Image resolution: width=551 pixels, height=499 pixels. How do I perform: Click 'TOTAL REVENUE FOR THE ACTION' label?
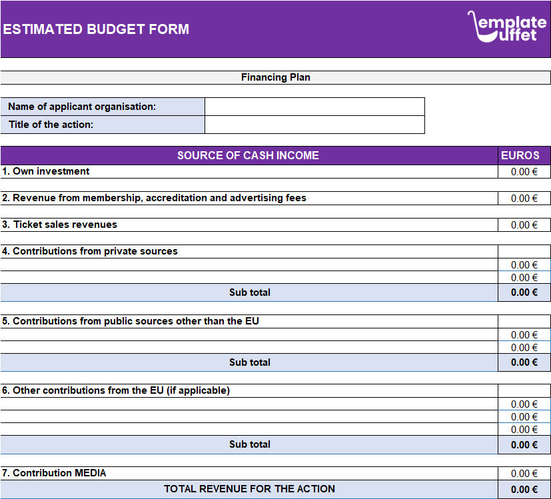[249, 489]
